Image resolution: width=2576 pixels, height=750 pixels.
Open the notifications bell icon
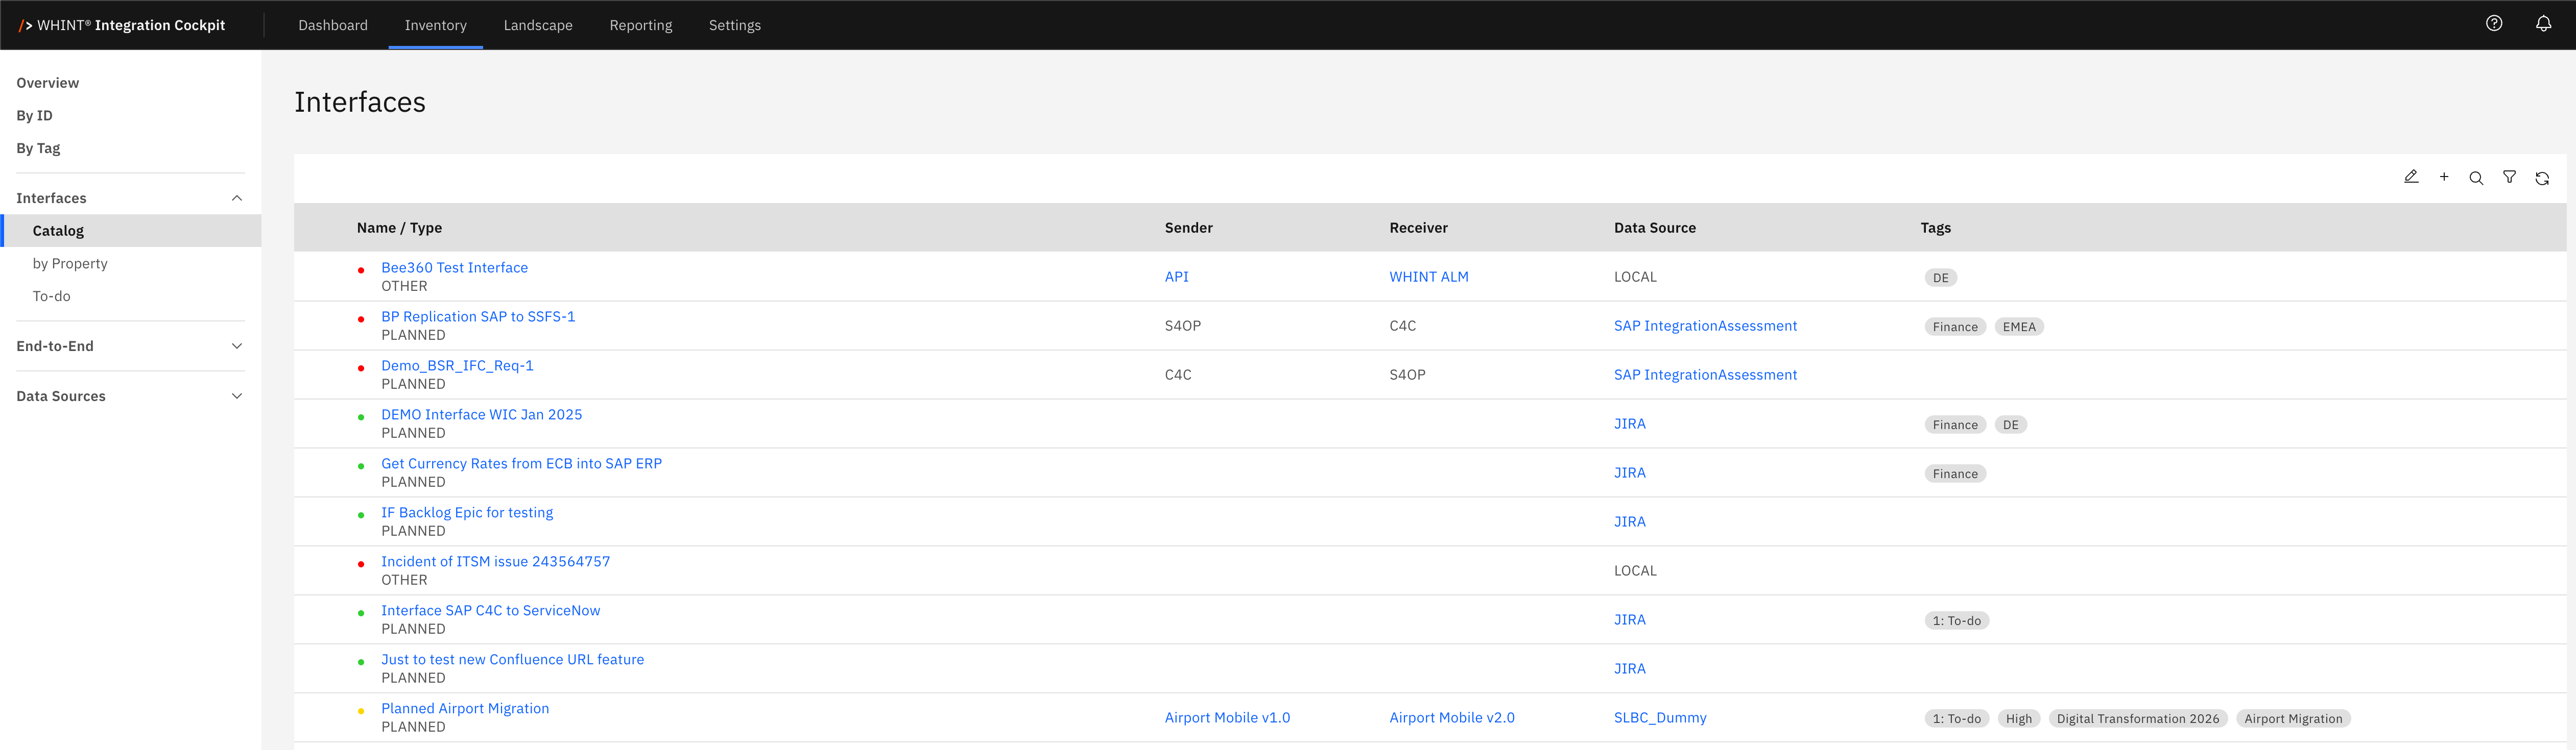[x=2543, y=24]
